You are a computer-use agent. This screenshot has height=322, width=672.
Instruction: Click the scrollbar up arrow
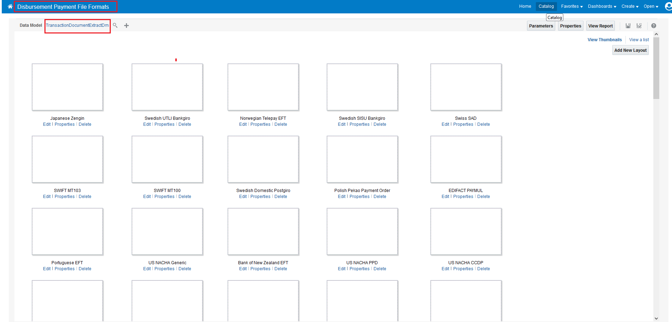(x=656, y=34)
